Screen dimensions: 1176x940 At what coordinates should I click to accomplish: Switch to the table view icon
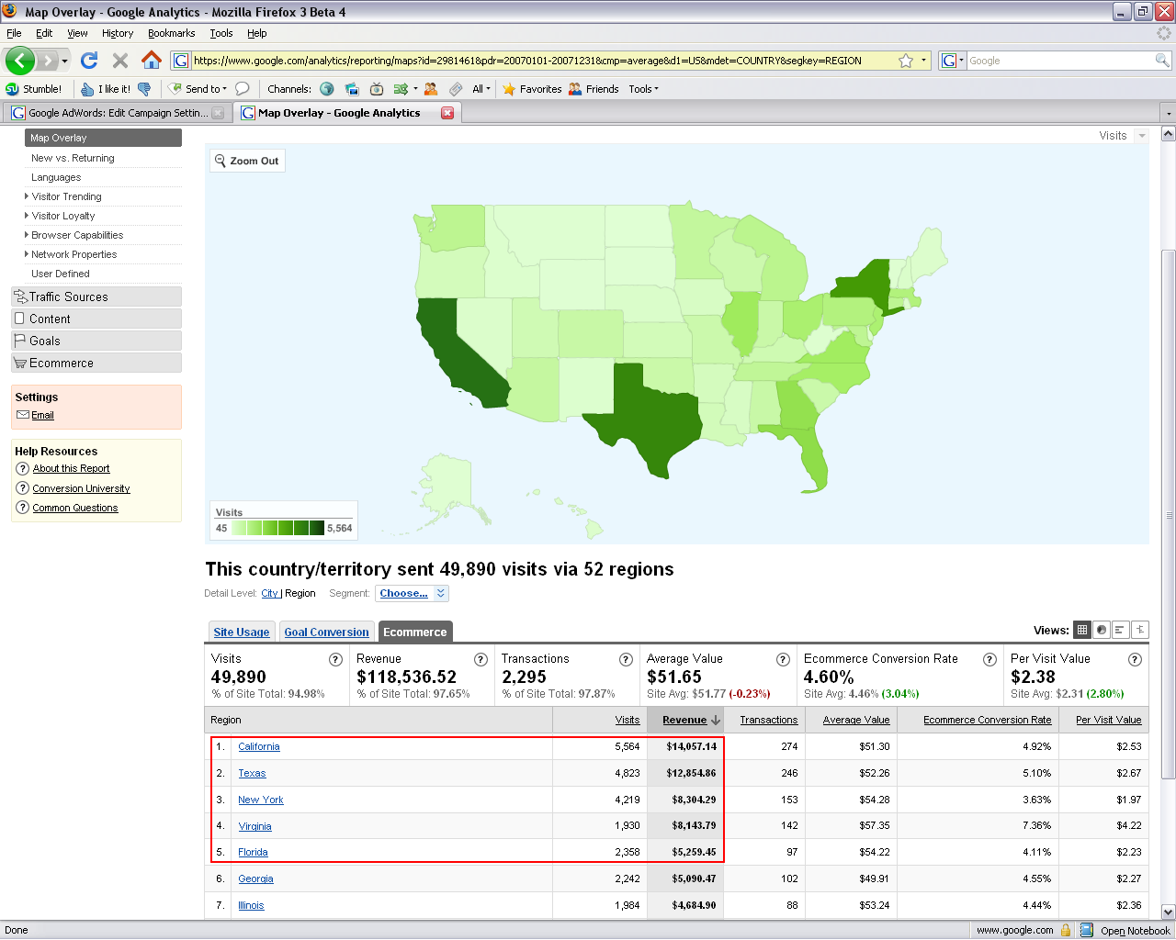click(1082, 630)
